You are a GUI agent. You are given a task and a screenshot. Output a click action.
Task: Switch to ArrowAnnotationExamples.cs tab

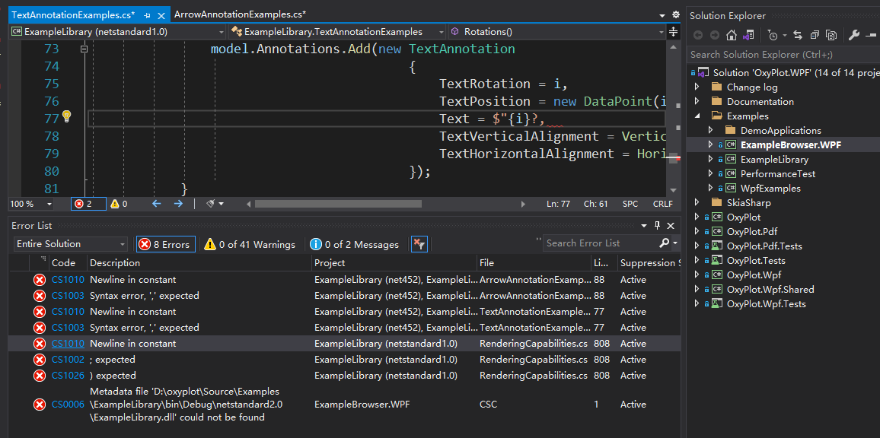point(241,14)
